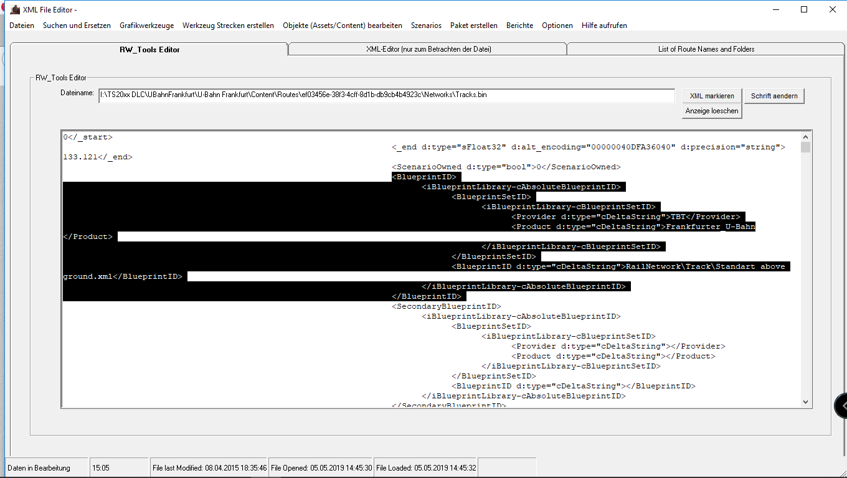Click the File Opened status entry
The width and height of the screenshot is (847, 478).
[x=321, y=468]
